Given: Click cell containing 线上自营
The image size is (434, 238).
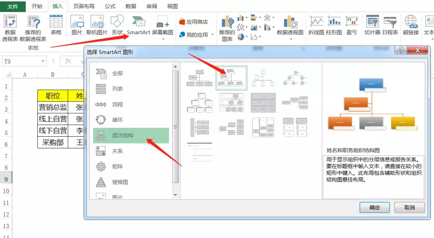Looking at the screenshot, I should coord(53,119).
